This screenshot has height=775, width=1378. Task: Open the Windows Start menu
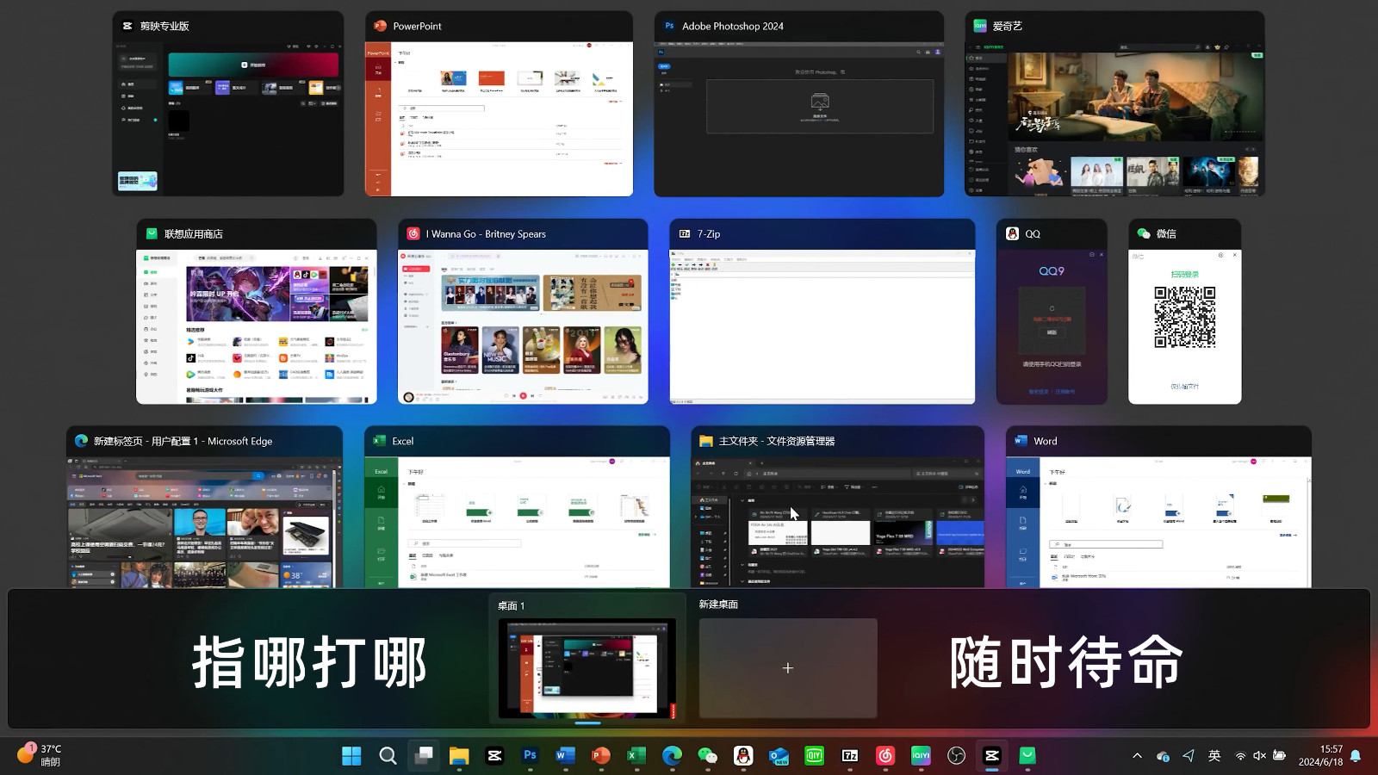pyautogui.click(x=351, y=756)
